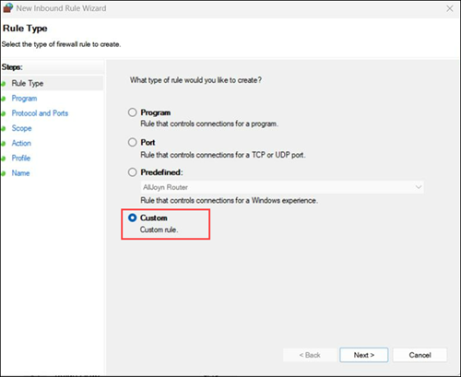Click green bullet beside Rule Type step
461x377 pixels.
point(4,84)
